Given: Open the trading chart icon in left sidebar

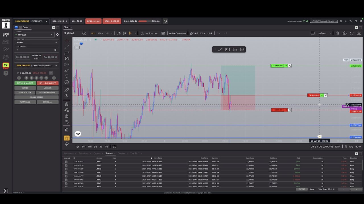Looking at the screenshot, I should point(6,35).
